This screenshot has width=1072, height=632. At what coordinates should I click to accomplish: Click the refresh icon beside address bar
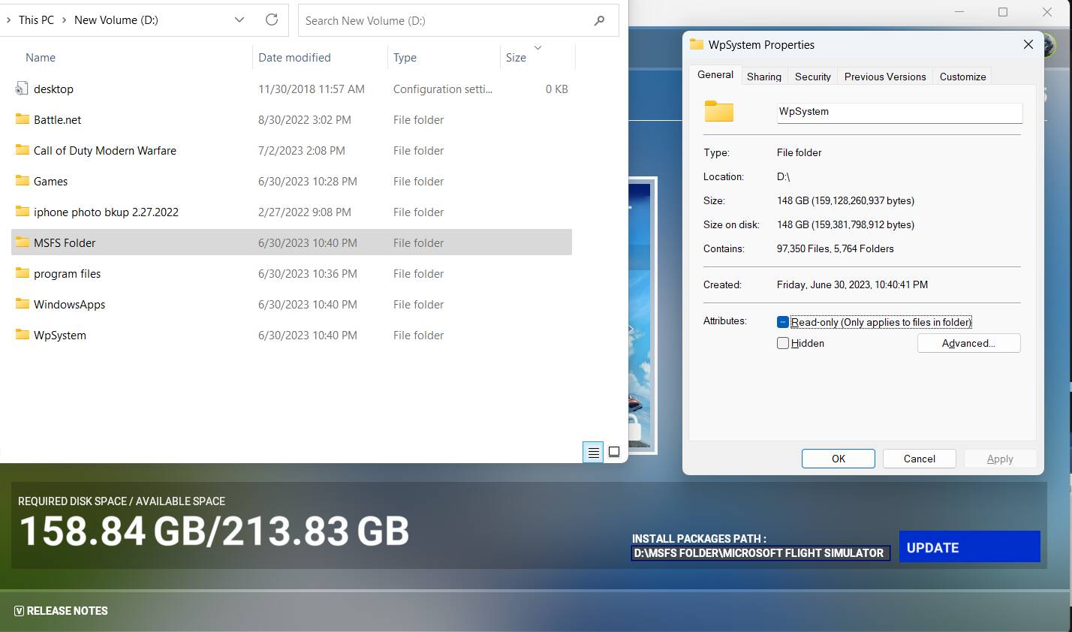pos(272,20)
